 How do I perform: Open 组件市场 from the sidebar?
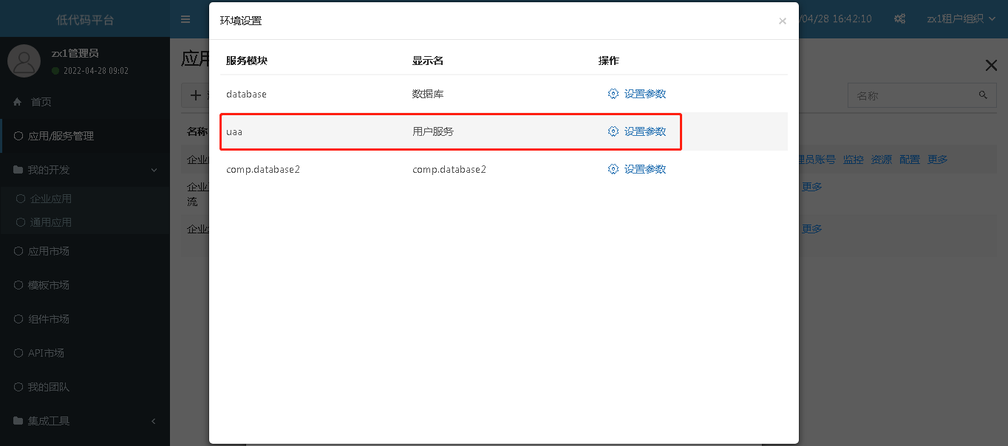(49, 319)
